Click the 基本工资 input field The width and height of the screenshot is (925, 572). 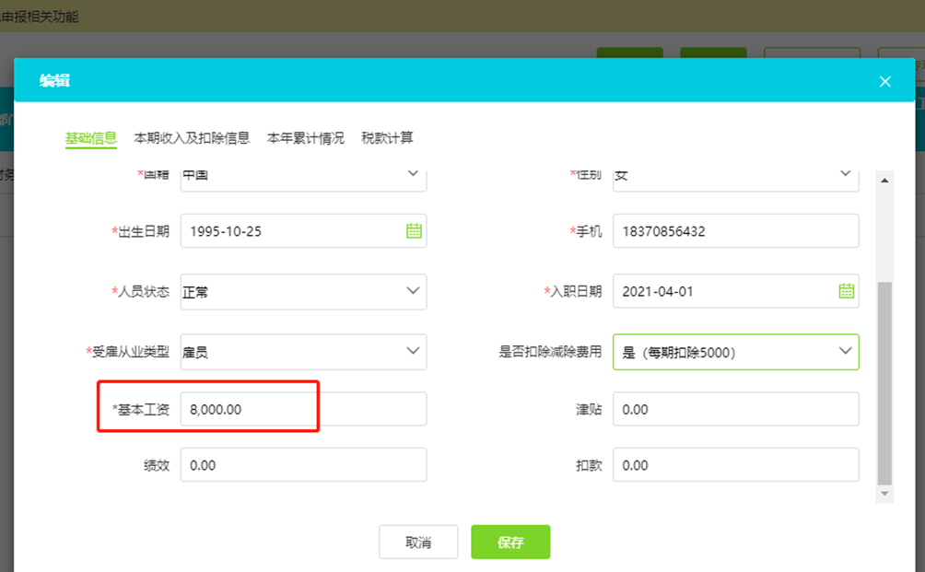coord(303,409)
